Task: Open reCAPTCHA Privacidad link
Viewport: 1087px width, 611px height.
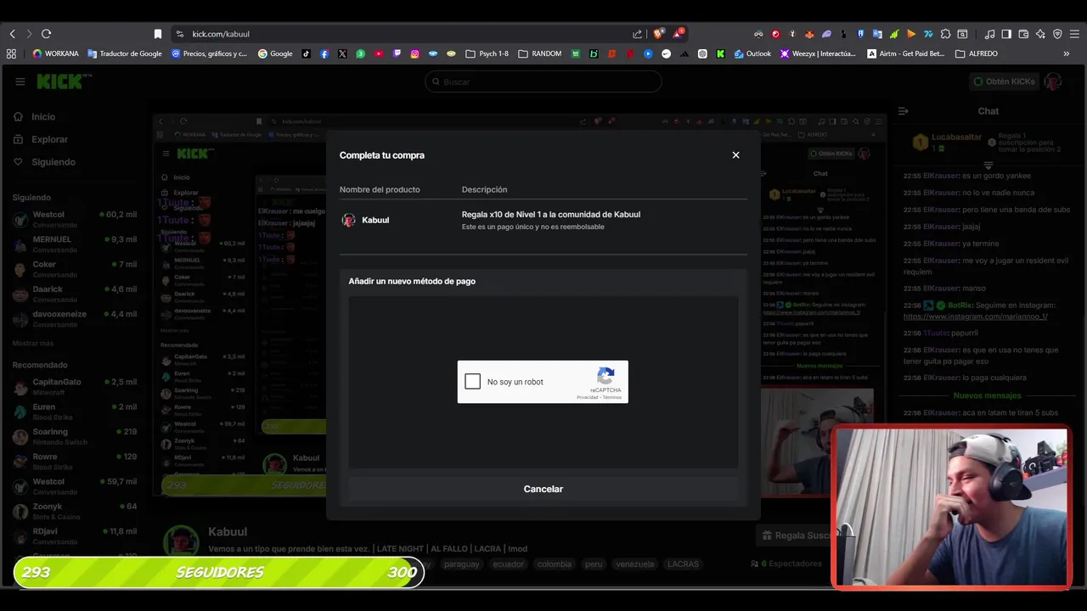Action: [x=588, y=397]
